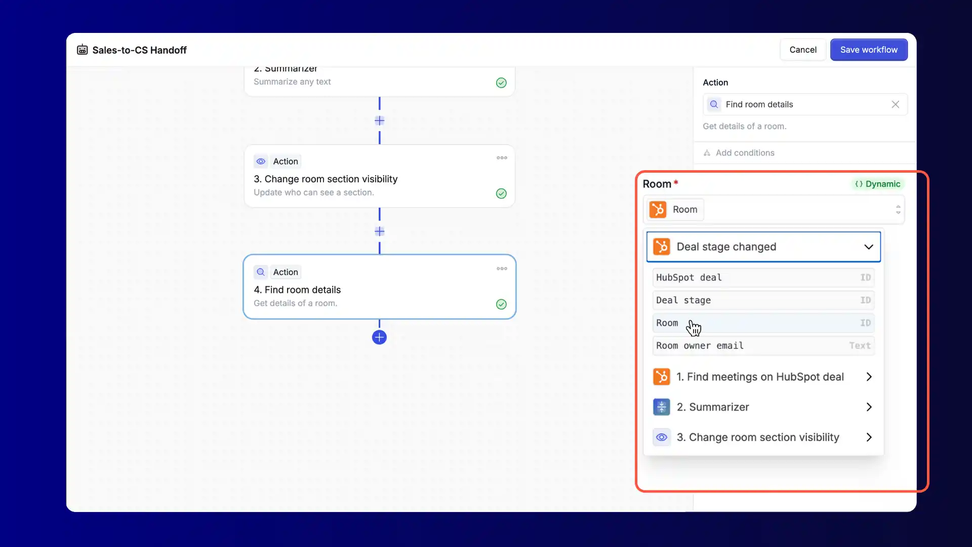
Task: Clear the Find room details action
Action: tap(895, 104)
